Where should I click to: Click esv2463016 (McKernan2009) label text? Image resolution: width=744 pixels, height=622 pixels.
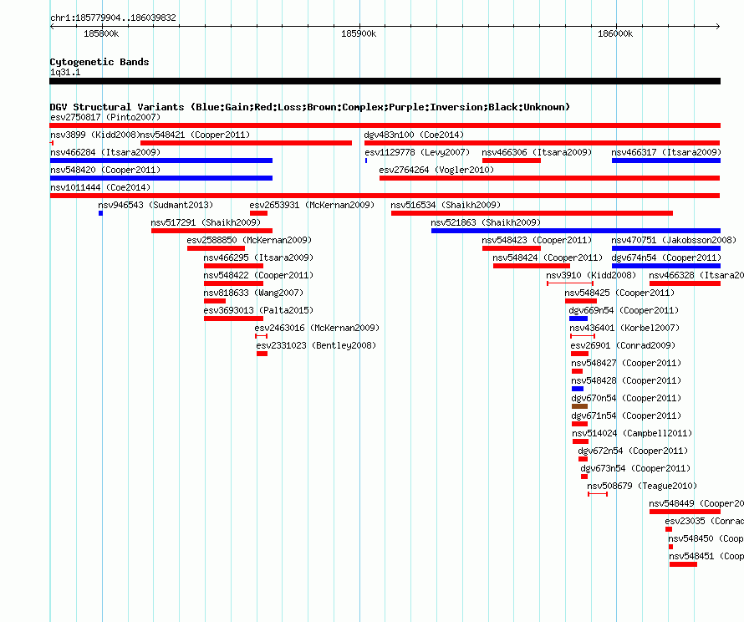[x=317, y=328]
